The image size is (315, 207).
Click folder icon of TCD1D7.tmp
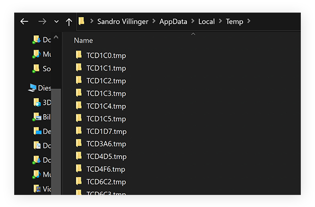click(x=79, y=130)
